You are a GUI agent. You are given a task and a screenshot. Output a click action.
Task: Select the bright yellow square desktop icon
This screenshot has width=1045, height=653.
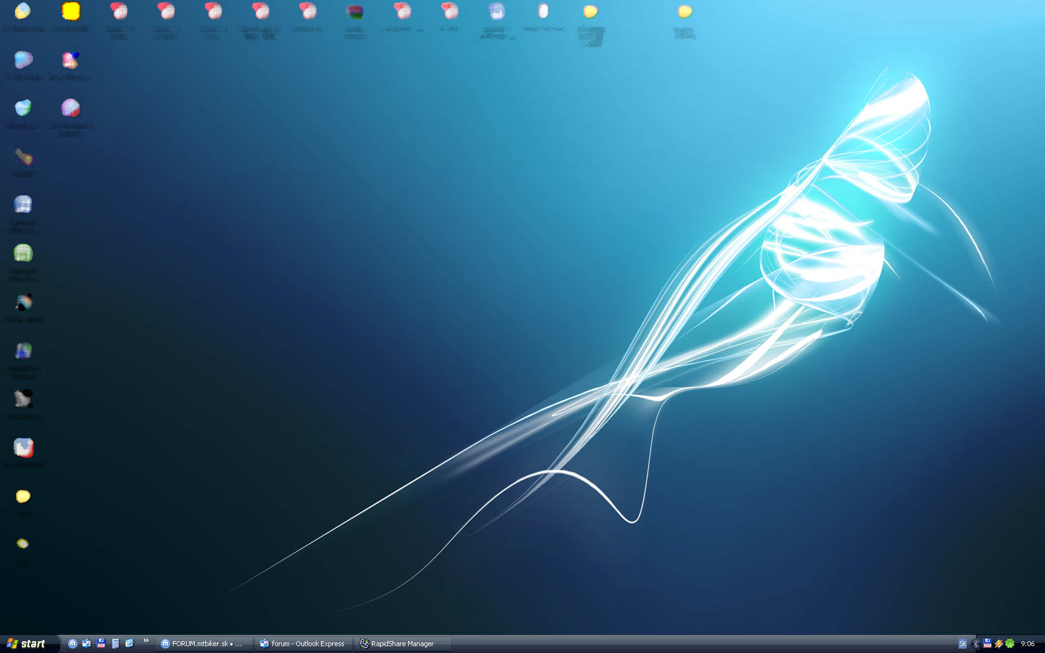(71, 11)
